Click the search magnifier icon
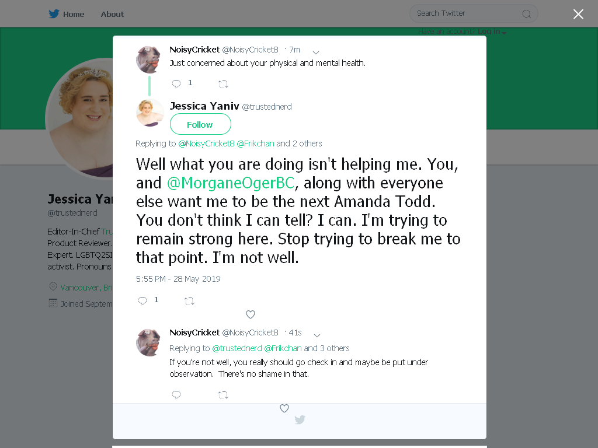 point(526,14)
